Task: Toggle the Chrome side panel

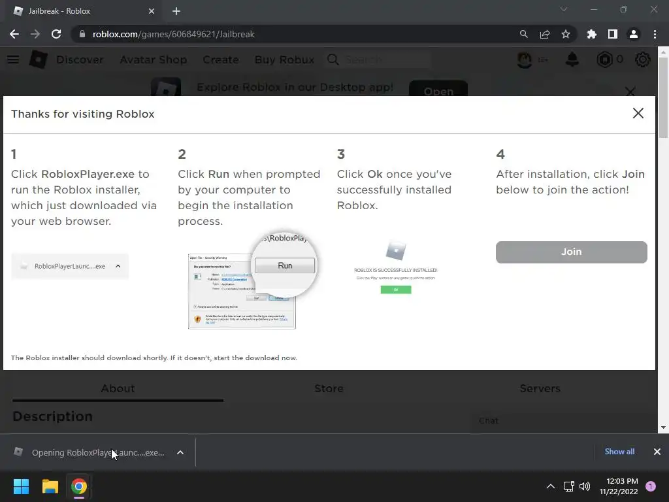Action: point(613,34)
